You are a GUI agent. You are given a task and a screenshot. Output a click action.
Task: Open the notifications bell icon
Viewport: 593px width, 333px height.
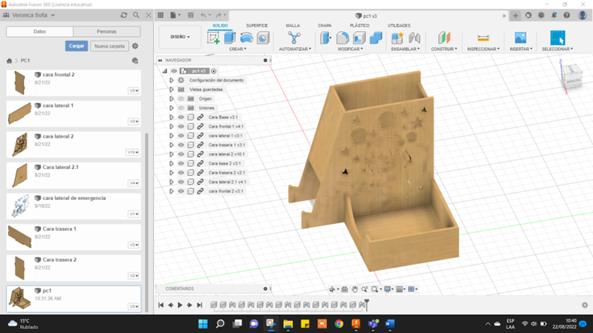click(x=554, y=15)
